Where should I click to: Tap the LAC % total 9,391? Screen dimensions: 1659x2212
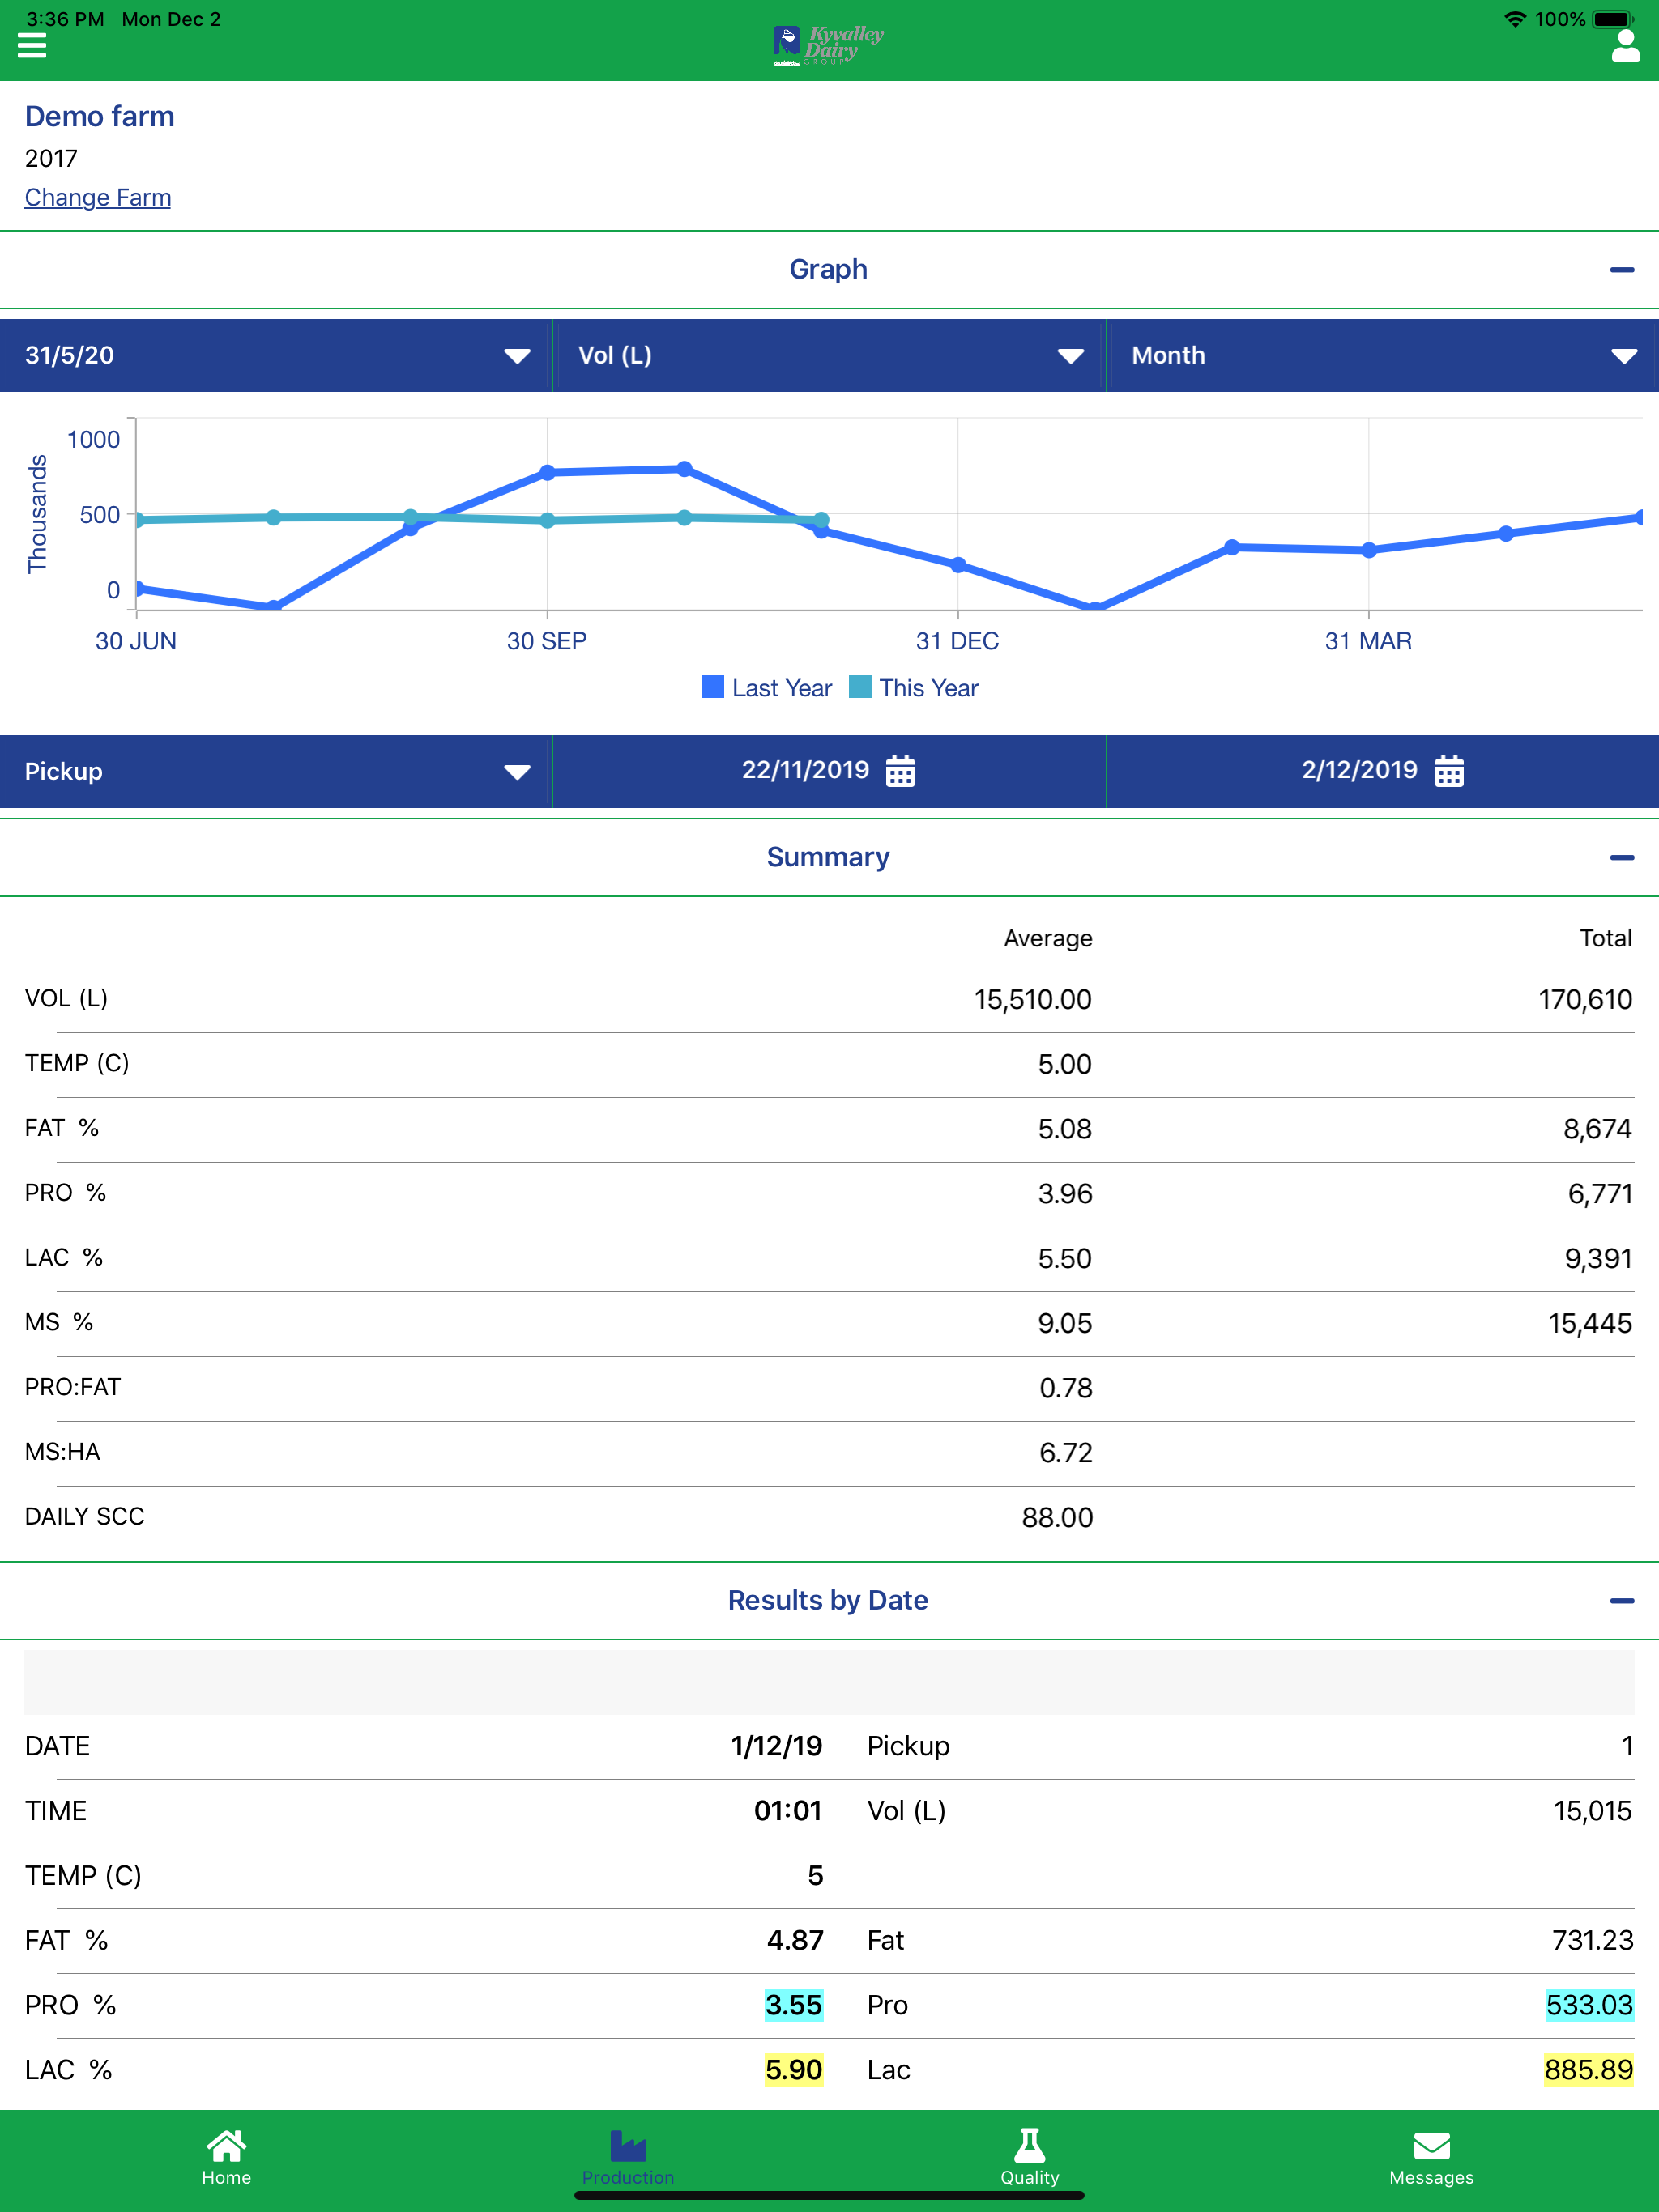(1598, 1259)
